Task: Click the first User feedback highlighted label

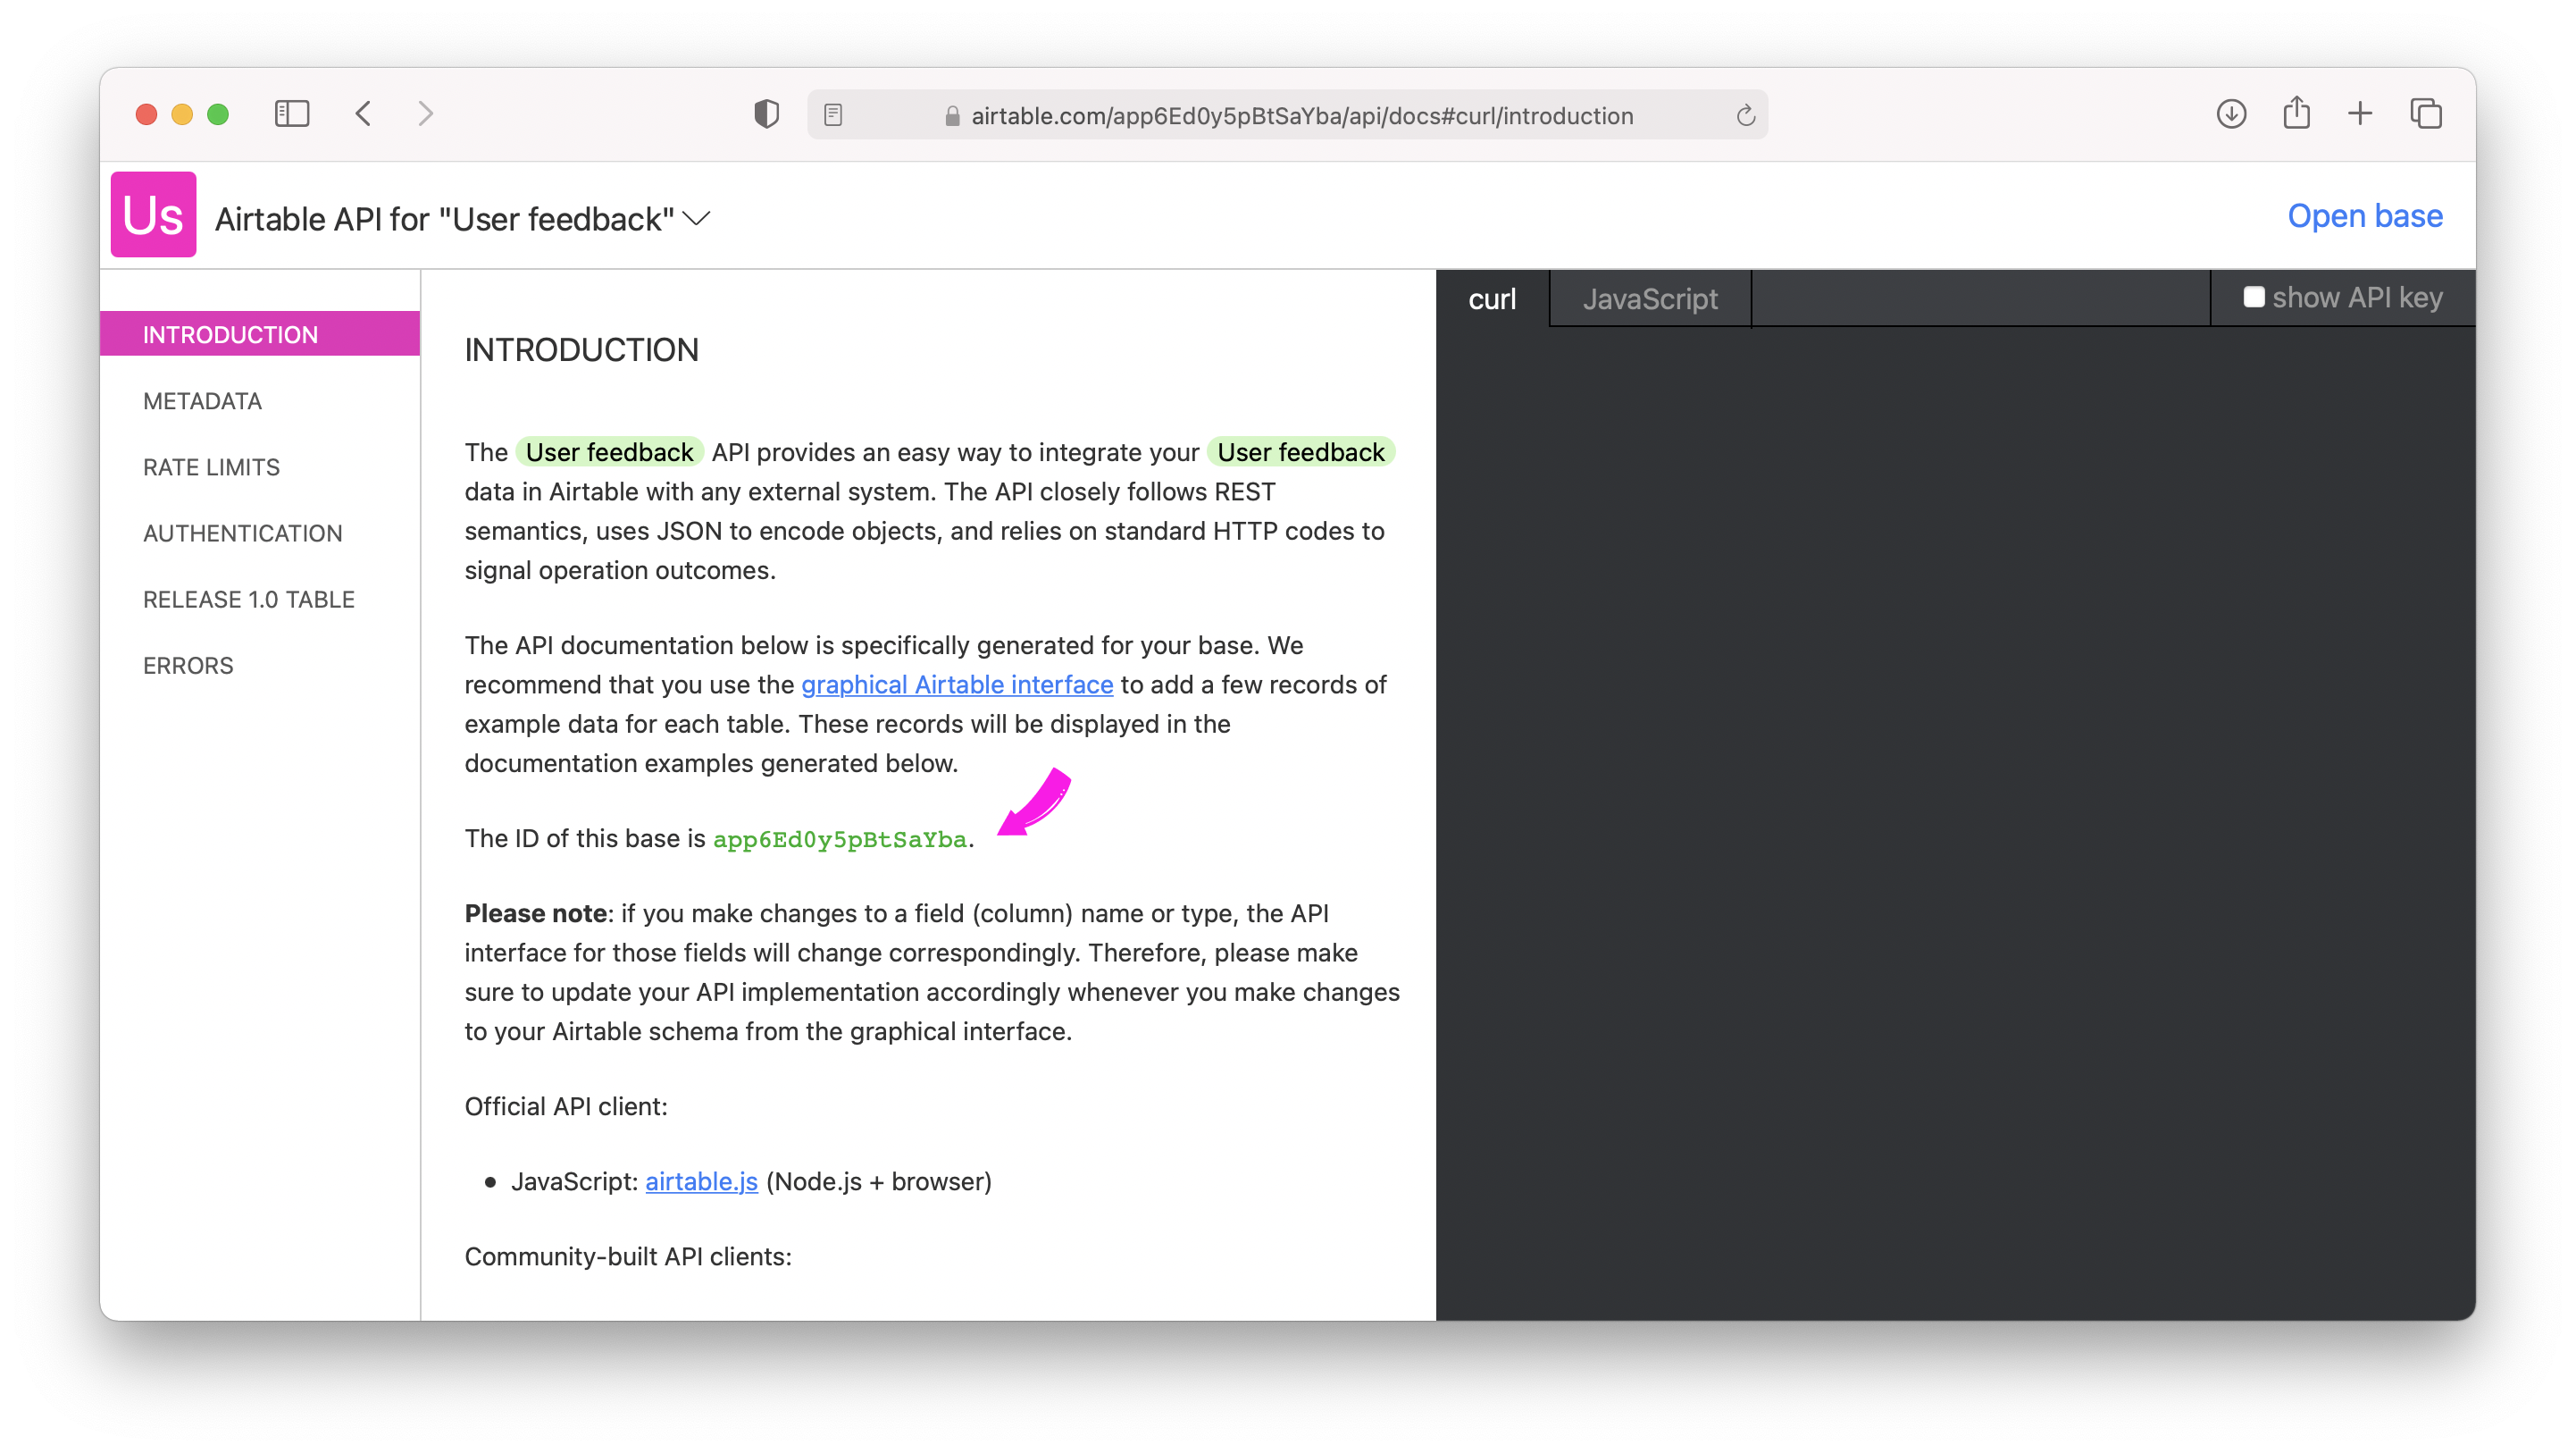Action: pyautogui.click(x=609, y=452)
